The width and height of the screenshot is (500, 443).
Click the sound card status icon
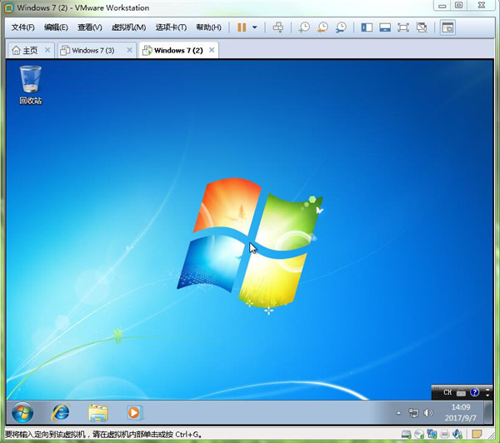coord(457,434)
